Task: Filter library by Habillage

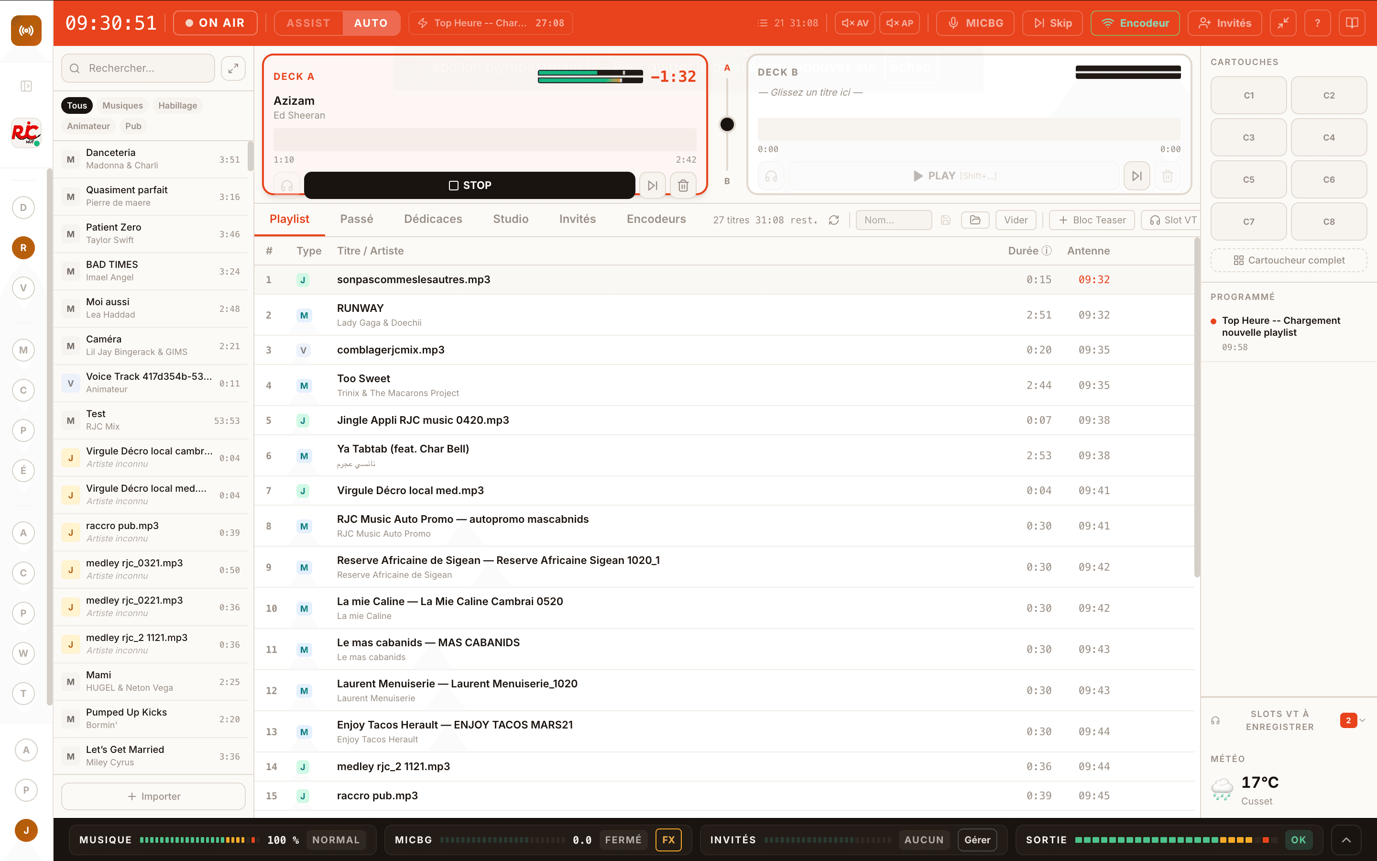Action: point(177,105)
